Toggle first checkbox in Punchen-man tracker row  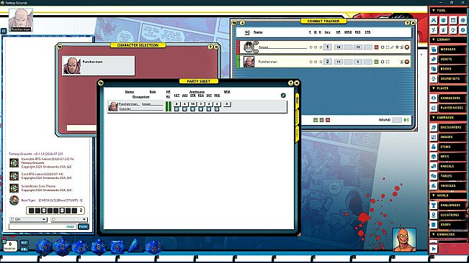[311, 62]
